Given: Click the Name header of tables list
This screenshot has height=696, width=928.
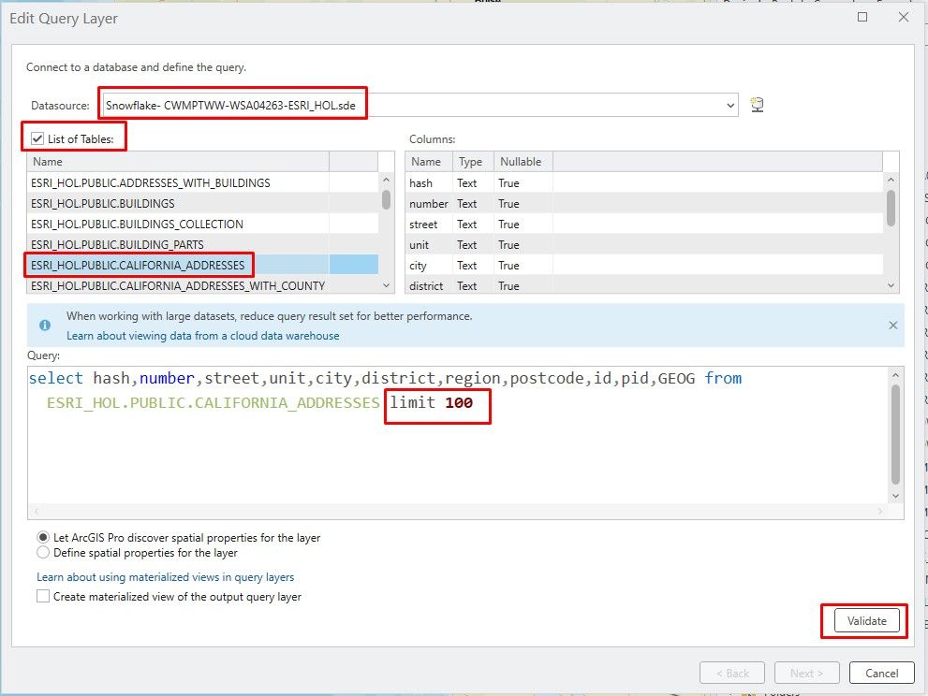Looking at the screenshot, I should tap(178, 162).
